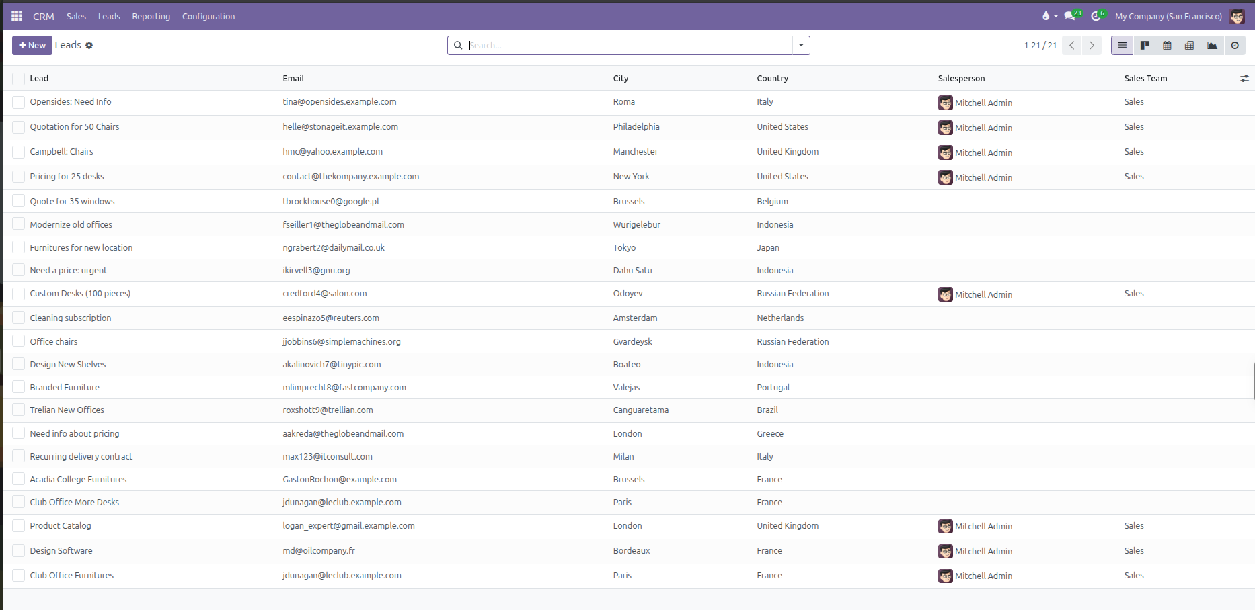
Task: Open the Club Office More Desks lead
Action: 75,502
